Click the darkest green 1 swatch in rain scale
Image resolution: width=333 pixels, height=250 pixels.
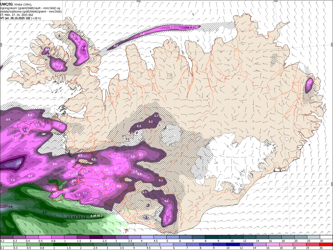[x=60, y=244]
